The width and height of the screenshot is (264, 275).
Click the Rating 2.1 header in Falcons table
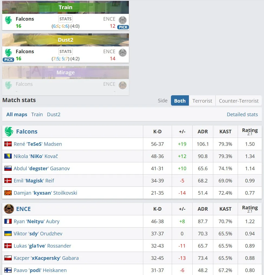250,132
